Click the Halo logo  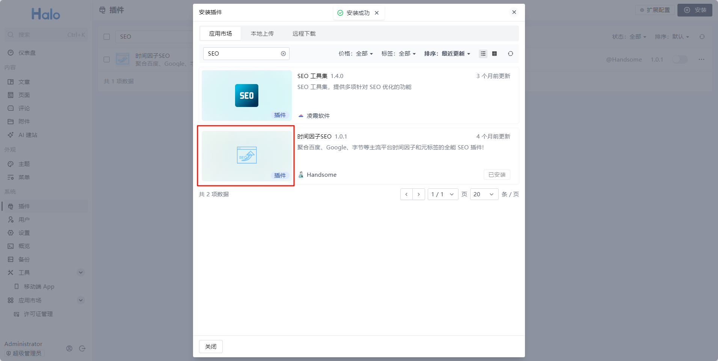click(46, 14)
